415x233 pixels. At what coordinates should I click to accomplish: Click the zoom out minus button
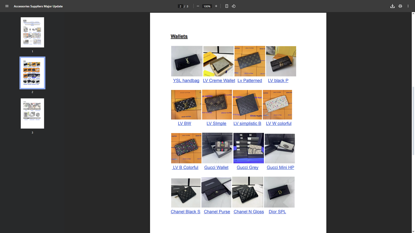tap(198, 6)
